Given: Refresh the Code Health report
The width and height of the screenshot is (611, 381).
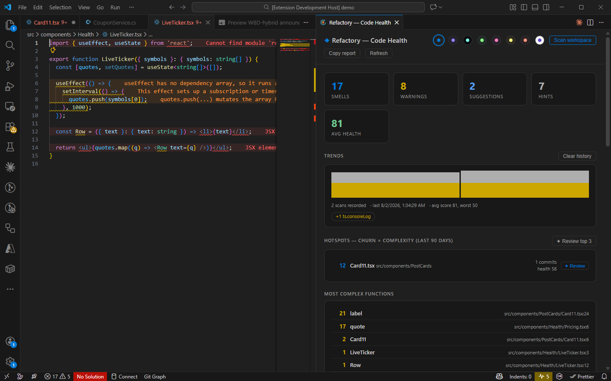Looking at the screenshot, I should coord(378,53).
